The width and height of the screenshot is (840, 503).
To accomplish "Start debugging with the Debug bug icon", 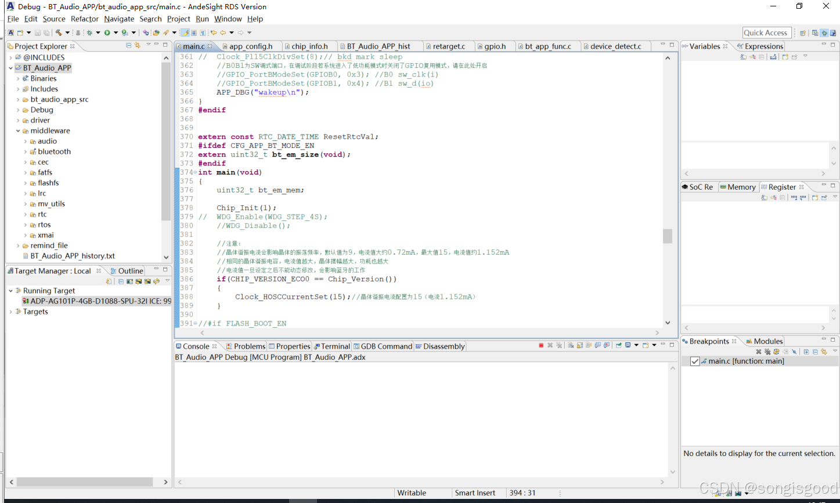I will pos(91,34).
